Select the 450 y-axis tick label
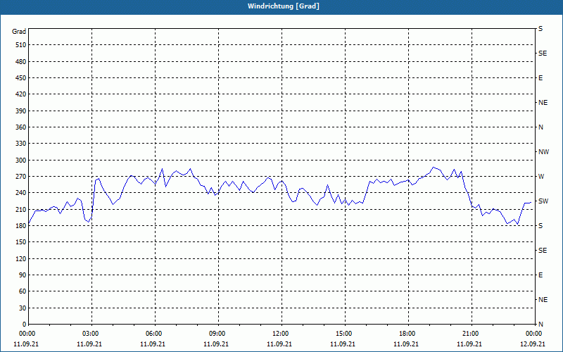Image resolution: width=563 pixels, height=352 pixels. (21, 78)
